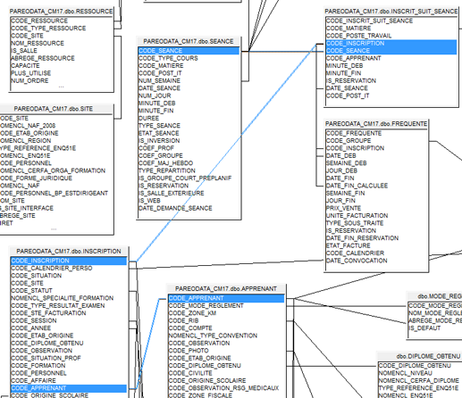Image resolution: width=462 pixels, height=398 pixels.
Task: Select CODE_TYPE_COURS in SEANCE table
Action: pos(168,58)
